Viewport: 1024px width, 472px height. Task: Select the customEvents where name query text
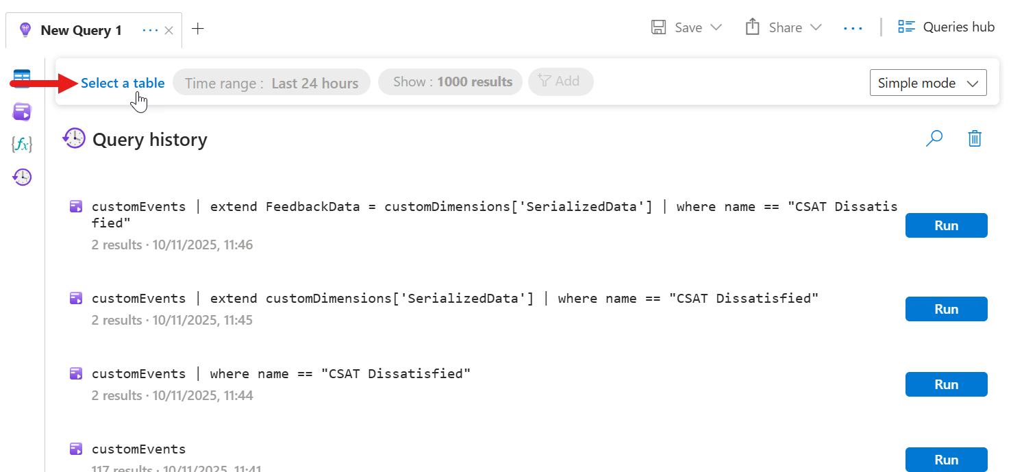coord(282,374)
